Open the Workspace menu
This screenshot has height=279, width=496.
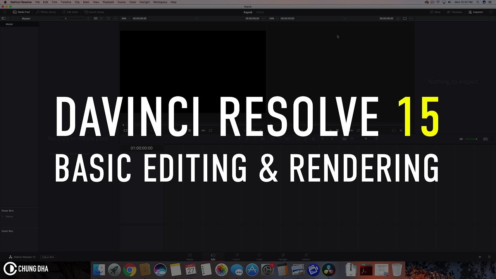(x=160, y=2)
